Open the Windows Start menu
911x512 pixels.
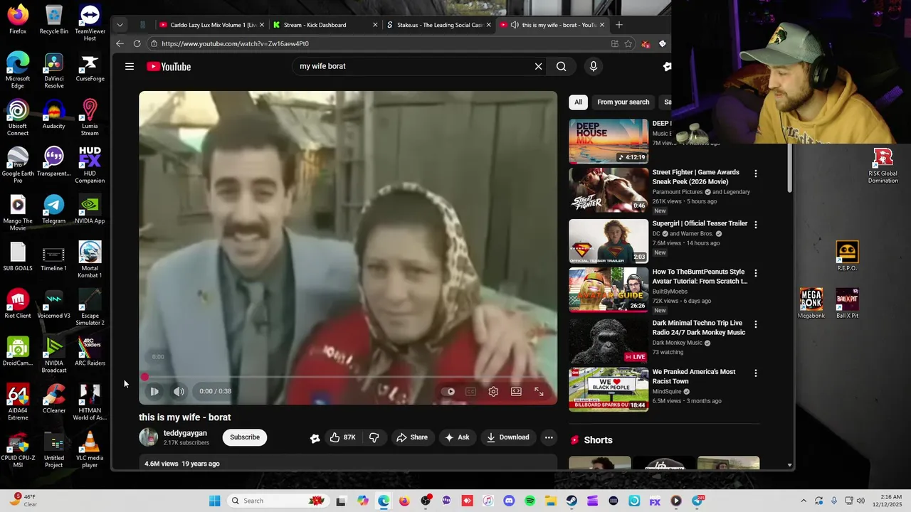(x=215, y=501)
